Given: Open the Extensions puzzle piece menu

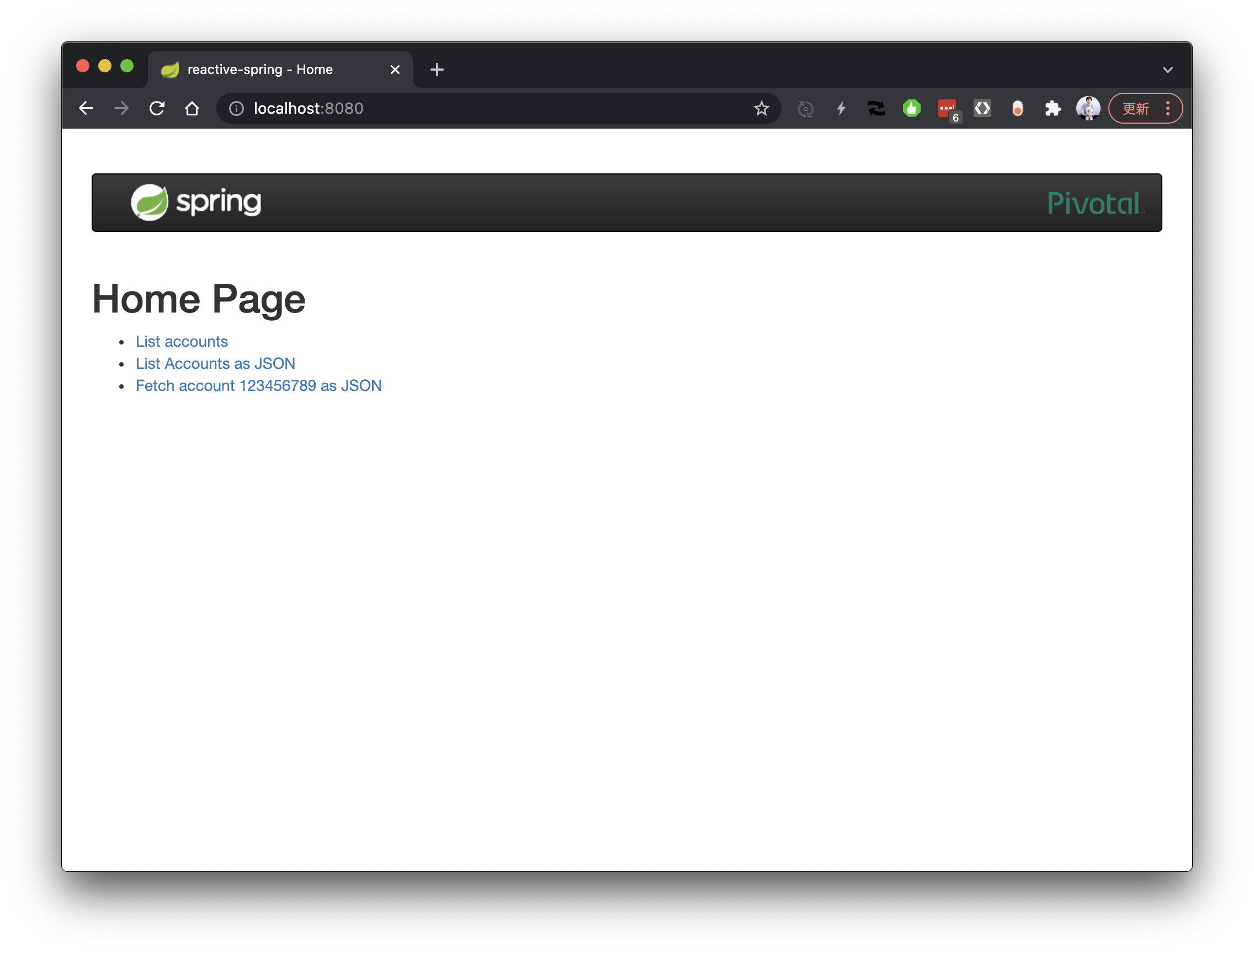Looking at the screenshot, I should click(1052, 108).
